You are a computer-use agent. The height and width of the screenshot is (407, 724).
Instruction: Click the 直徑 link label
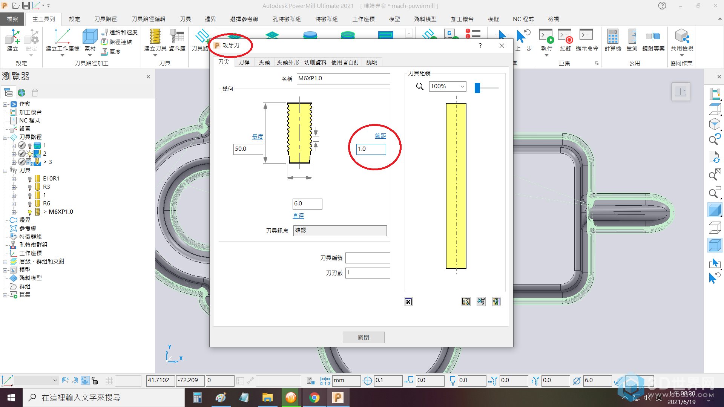coord(298,216)
